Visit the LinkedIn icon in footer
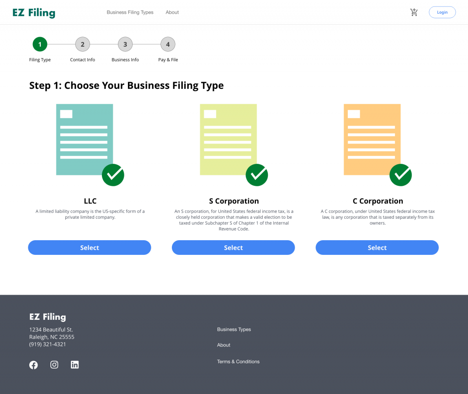The image size is (468, 394). click(75, 365)
